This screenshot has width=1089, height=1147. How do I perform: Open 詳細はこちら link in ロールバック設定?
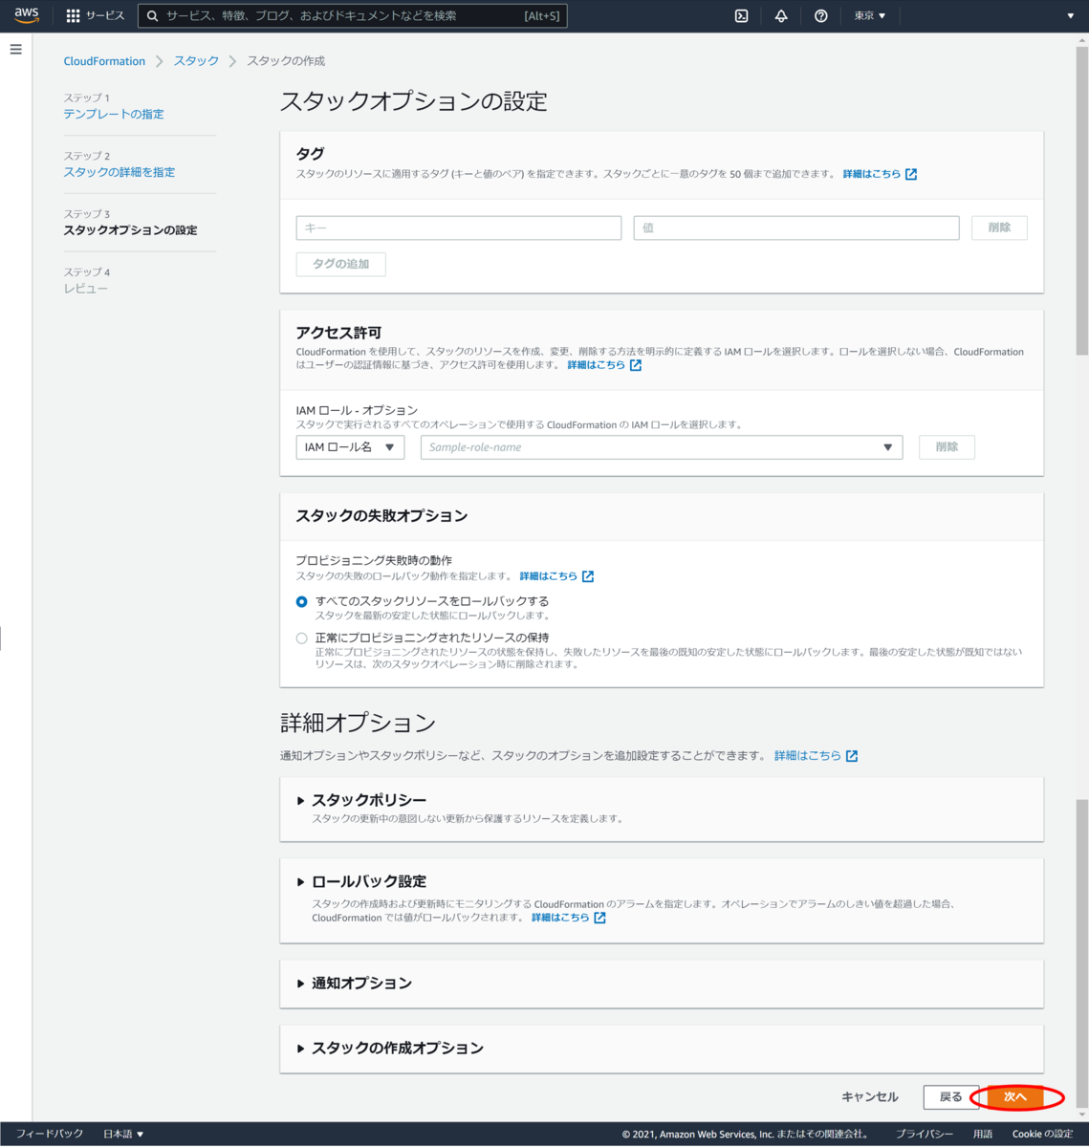coord(568,918)
